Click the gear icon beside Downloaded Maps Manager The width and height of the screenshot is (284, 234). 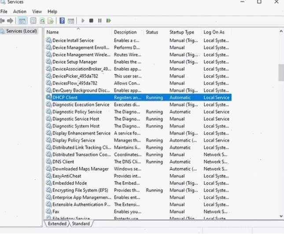48,169
